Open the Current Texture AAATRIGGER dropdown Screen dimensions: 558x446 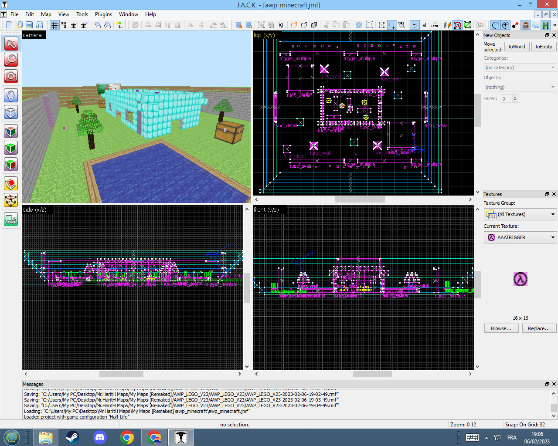tap(520, 237)
